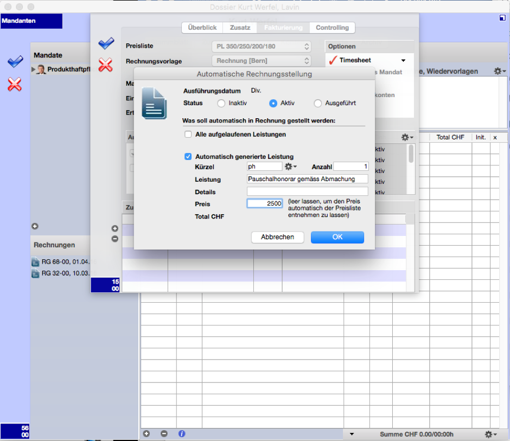Open gear menu next to Summe CHF
This screenshot has height=441, width=510.
click(490, 434)
